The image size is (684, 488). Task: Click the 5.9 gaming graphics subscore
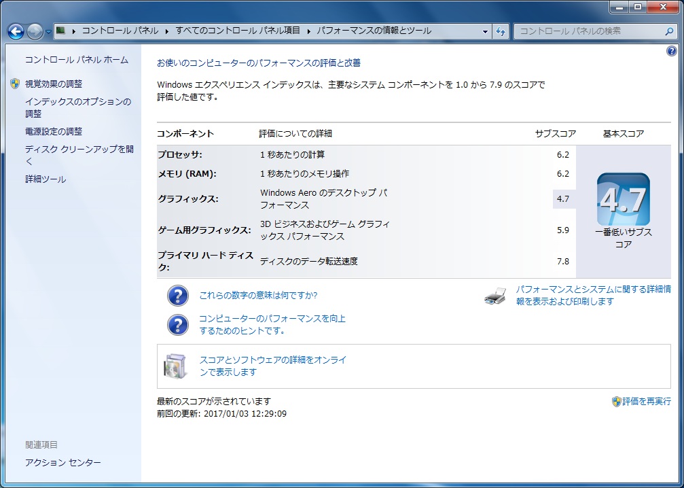point(563,230)
